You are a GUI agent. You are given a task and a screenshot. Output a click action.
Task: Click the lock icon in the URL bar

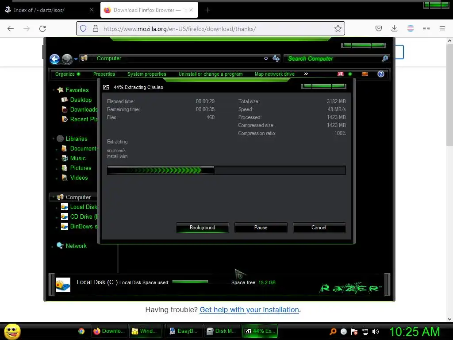(96, 28)
